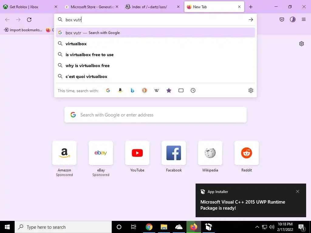Image resolution: width=311 pixels, height=233 pixels.
Task: Open the clock showing 10:18 PM
Action: [285, 227]
